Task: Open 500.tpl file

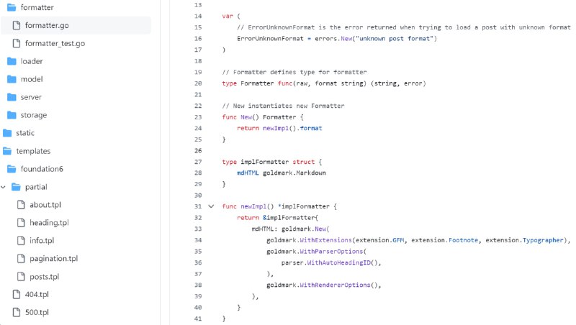Action: [37, 313]
